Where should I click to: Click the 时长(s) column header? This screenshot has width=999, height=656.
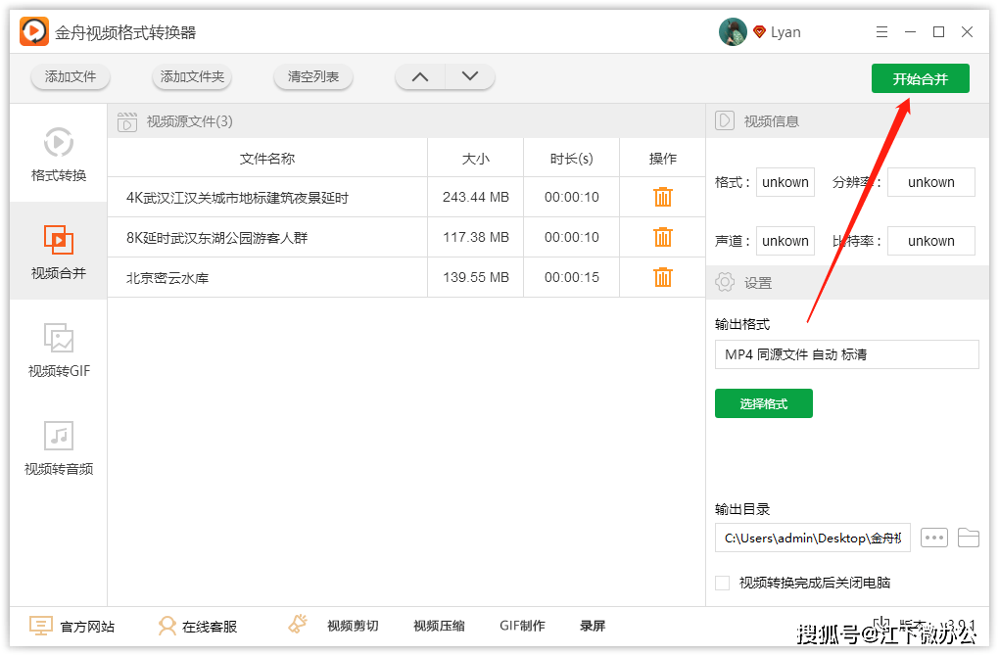(572, 159)
